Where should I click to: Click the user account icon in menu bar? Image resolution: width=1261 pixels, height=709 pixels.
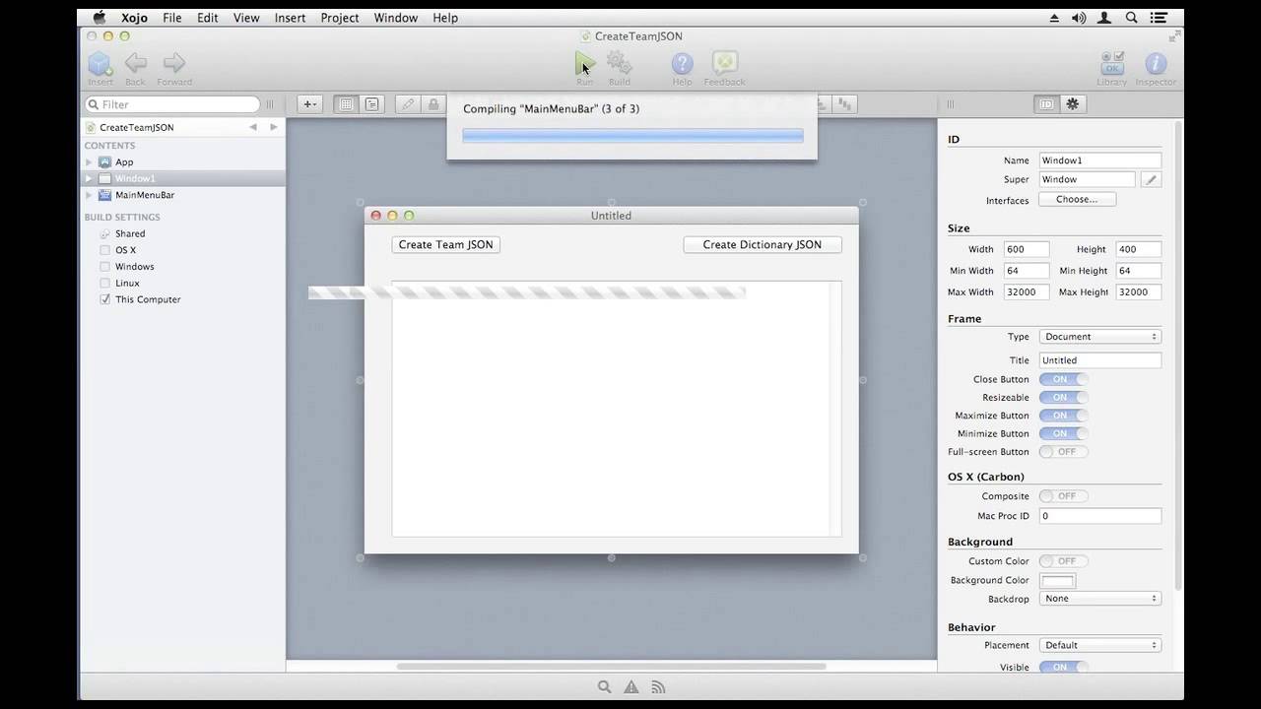pos(1106,18)
